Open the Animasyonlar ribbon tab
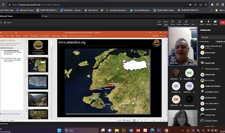Screen dimensions: 225x133 coord(34,36)
